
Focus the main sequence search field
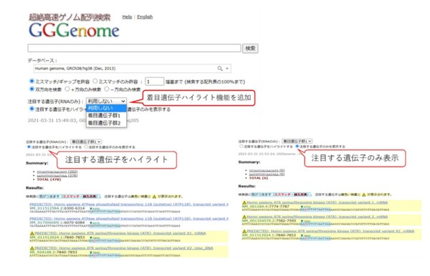(x=135, y=48)
